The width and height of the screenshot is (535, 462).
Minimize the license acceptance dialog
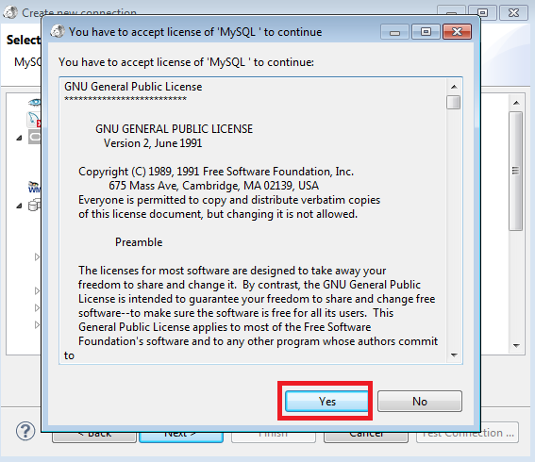click(x=394, y=32)
